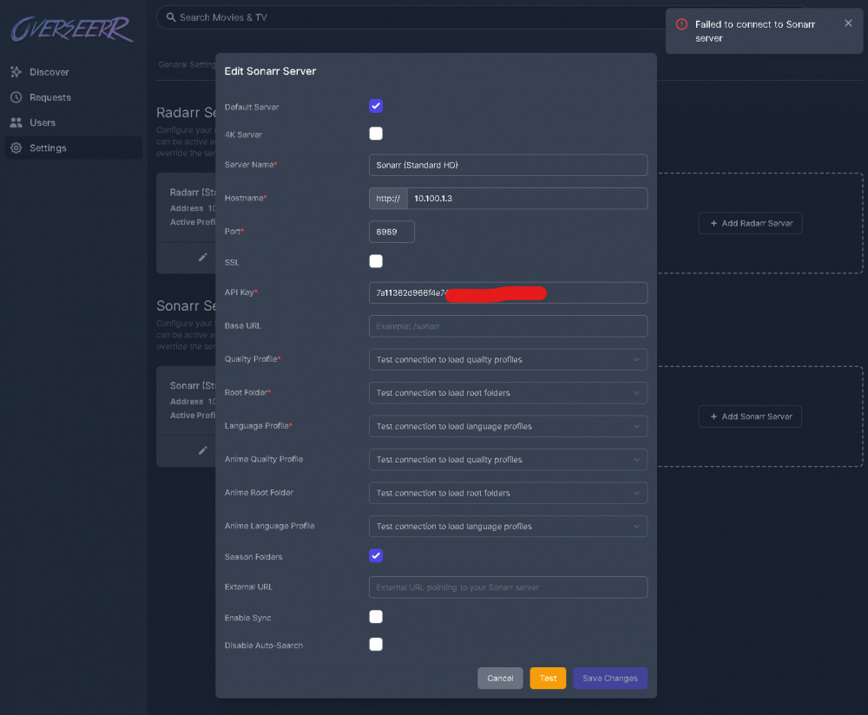868x715 pixels.
Task: Click the Add Radarr Server button
Action: [751, 223]
